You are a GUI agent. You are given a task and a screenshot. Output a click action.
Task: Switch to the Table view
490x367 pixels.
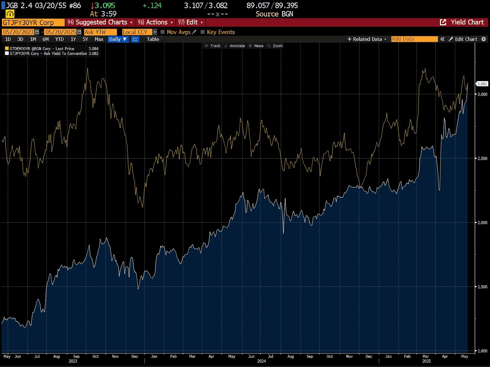click(x=153, y=39)
